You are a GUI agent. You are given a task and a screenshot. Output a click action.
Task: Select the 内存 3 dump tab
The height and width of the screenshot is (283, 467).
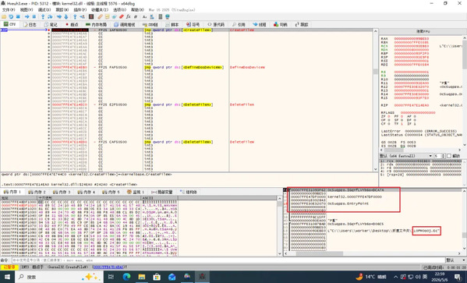coord(62,192)
